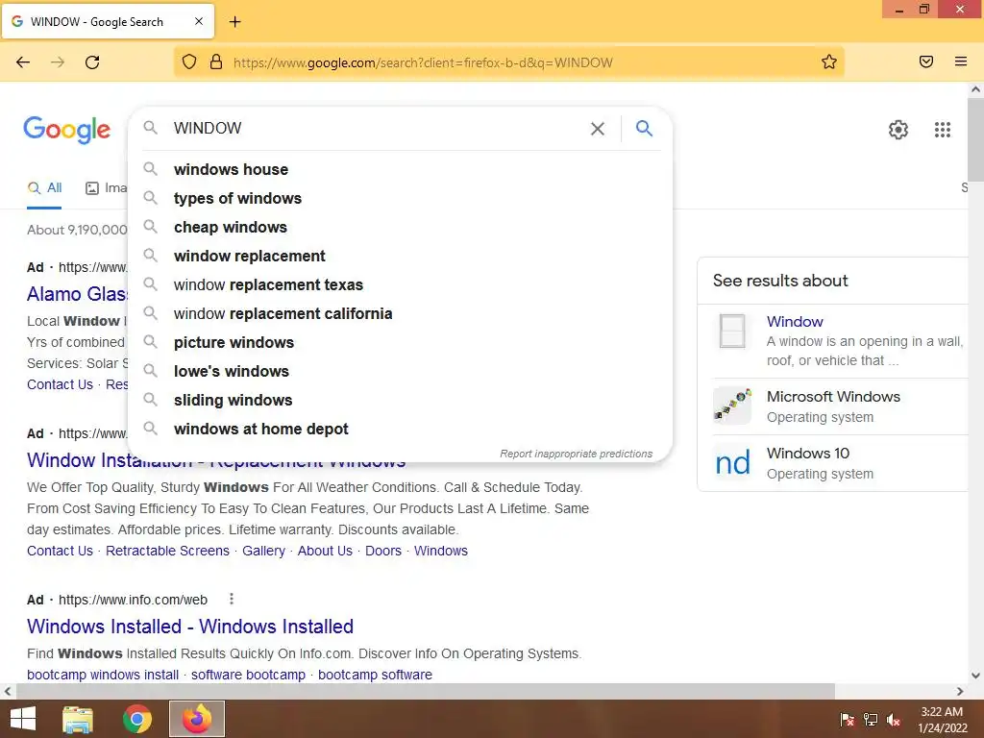
Task: Open Windows Installed - Windows Installed result
Action: tap(190, 627)
